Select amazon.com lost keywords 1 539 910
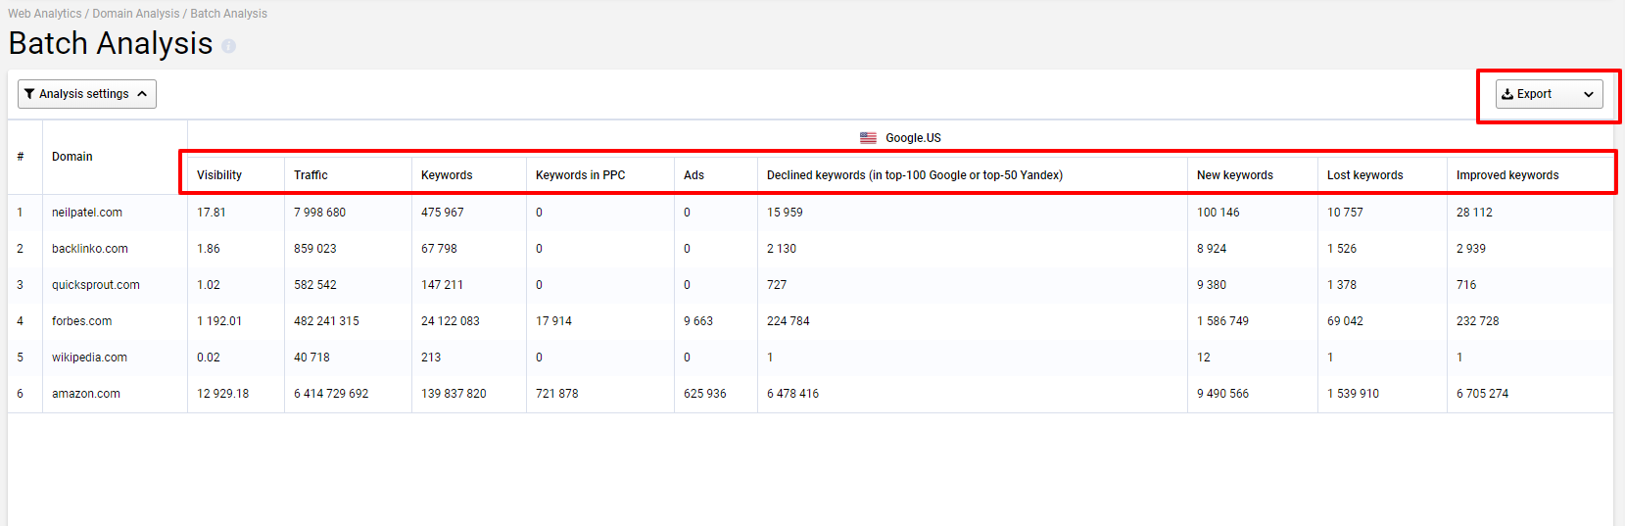The width and height of the screenshot is (1625, 526). click(1353, 394)
